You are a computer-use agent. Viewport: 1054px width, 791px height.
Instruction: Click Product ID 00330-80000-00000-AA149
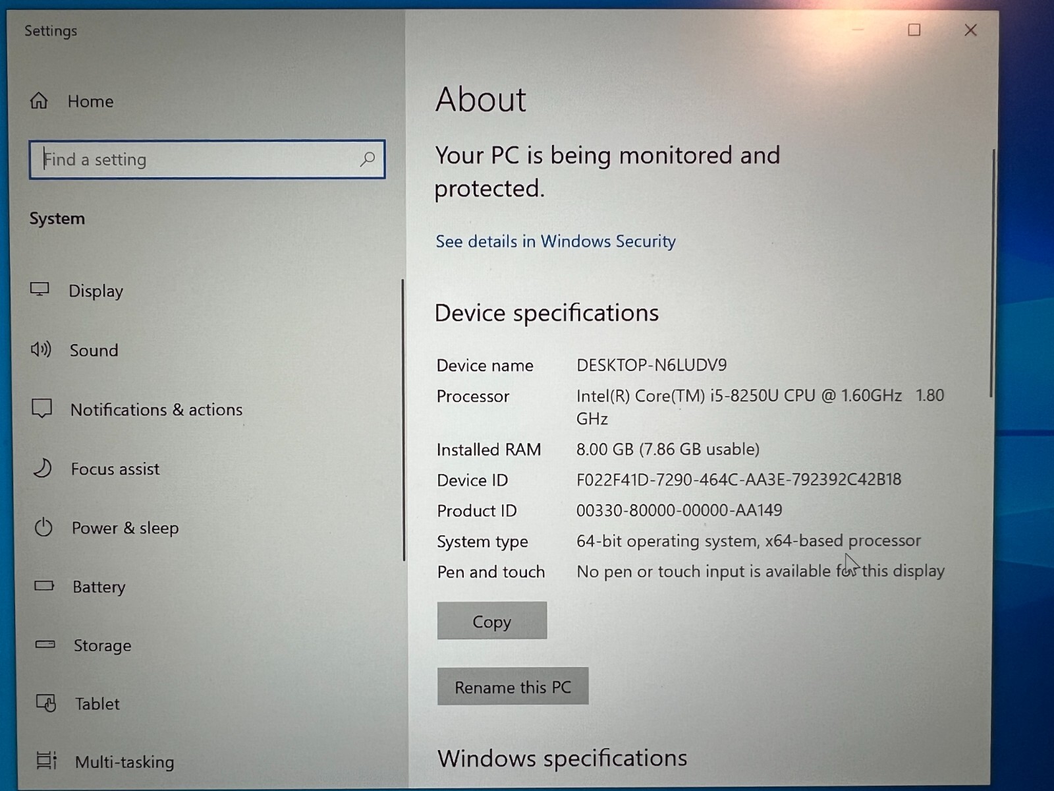[x=679, y=510]
